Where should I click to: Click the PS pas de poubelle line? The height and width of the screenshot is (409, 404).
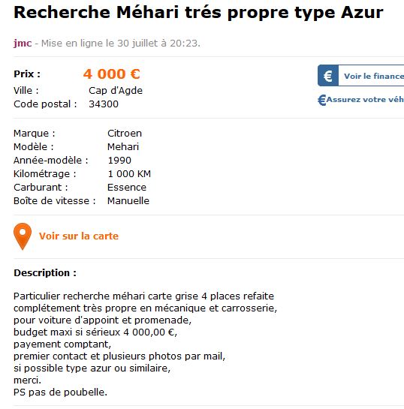(x=60, y=392)
